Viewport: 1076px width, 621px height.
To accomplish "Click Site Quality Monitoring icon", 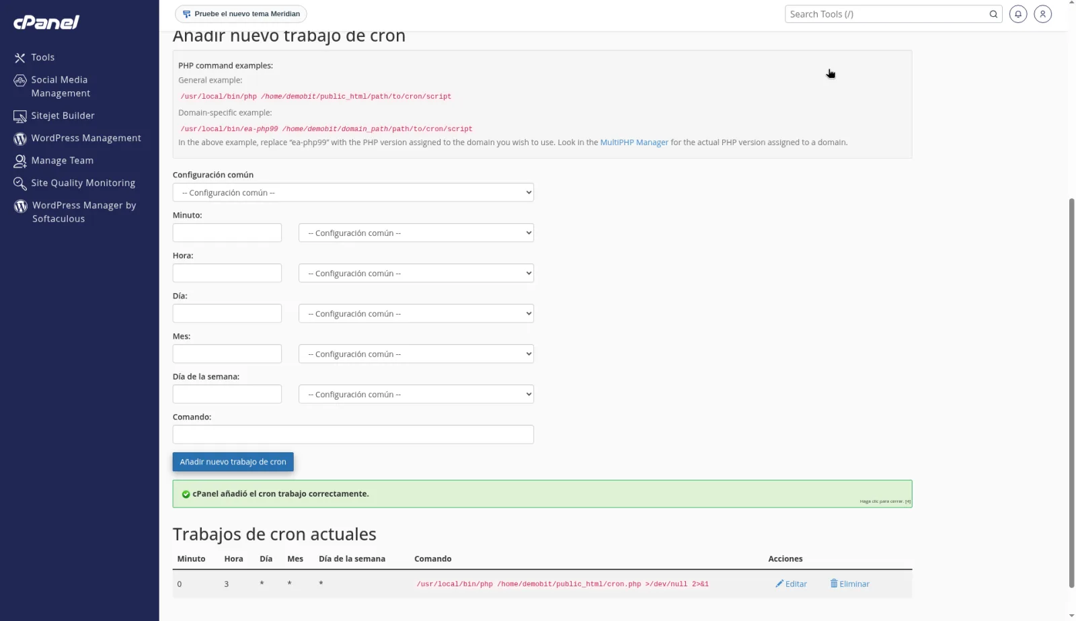I will (x=20, y=183).
